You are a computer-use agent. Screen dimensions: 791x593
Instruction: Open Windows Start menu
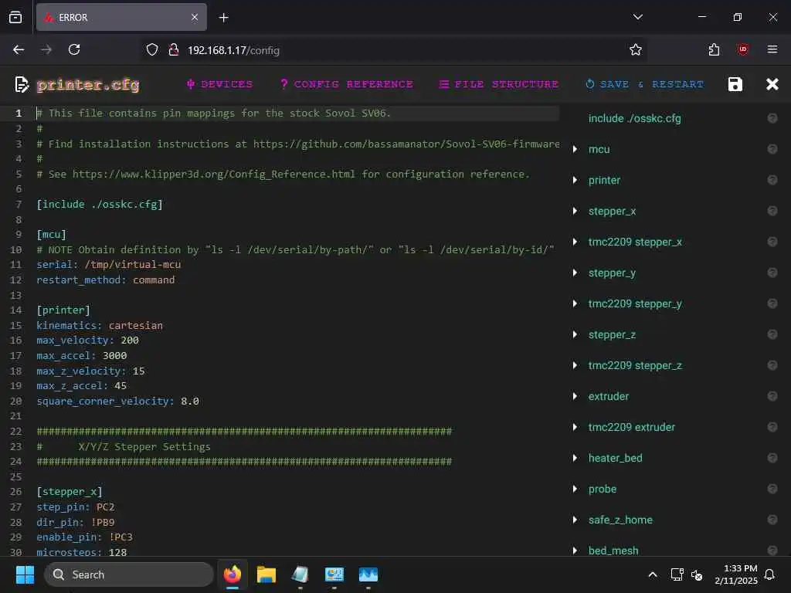25,574
